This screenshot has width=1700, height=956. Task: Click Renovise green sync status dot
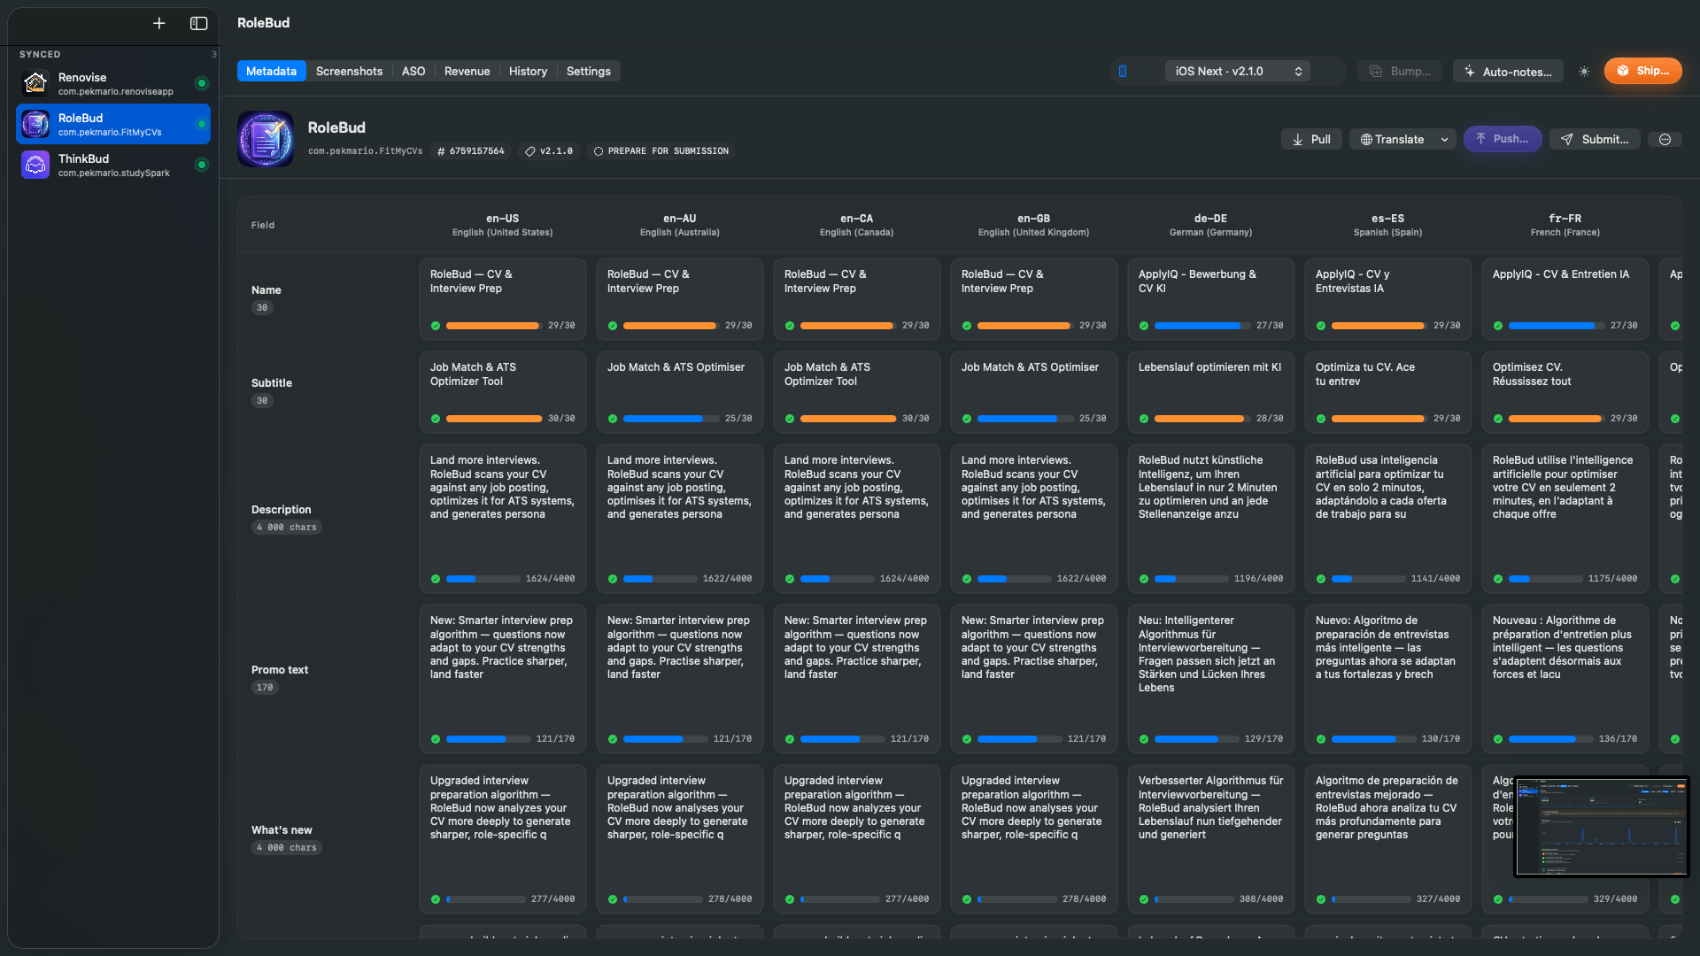[x=202, y=83]
